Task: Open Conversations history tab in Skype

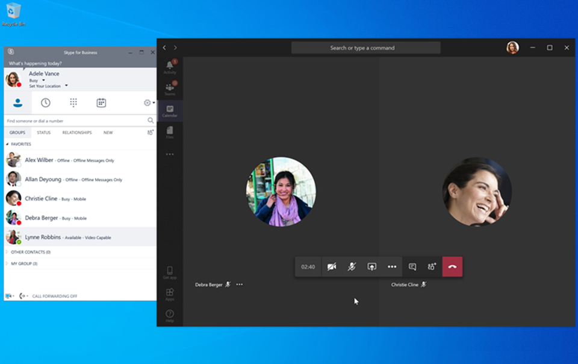Action: (x=45, y=103)
